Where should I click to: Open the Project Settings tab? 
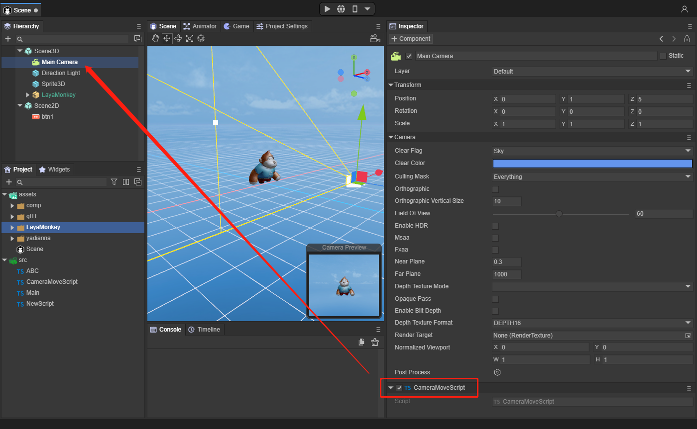[282, 26]
